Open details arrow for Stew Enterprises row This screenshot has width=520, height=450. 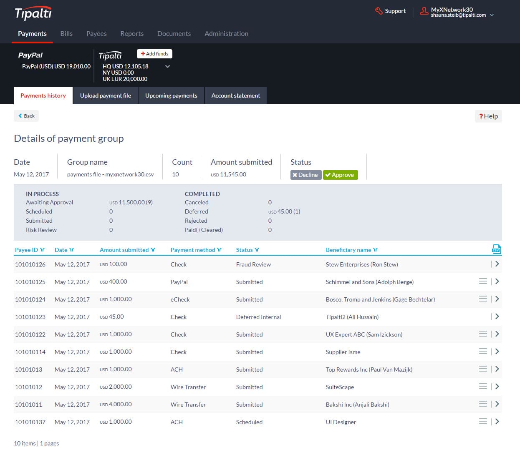coord(497,264)
